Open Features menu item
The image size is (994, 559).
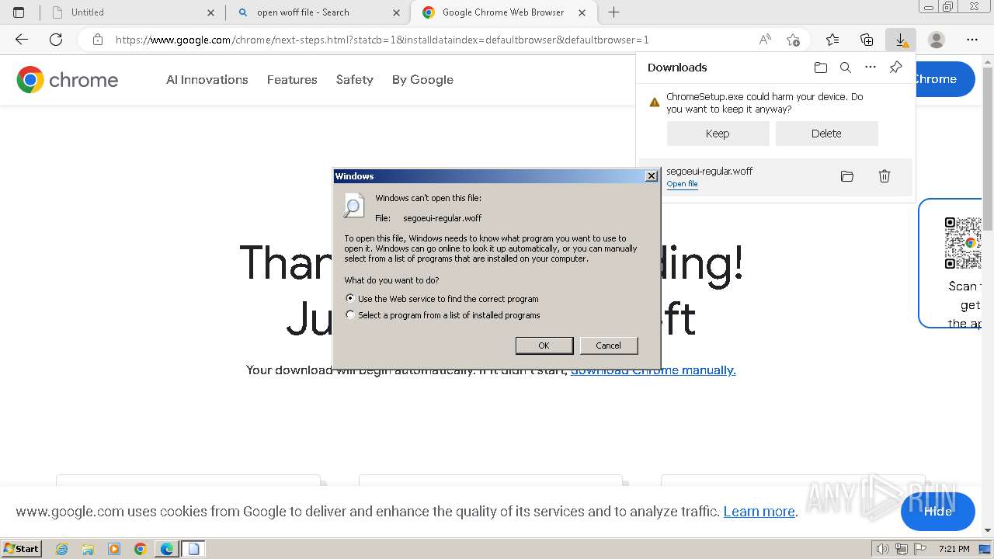coord(292,79)
